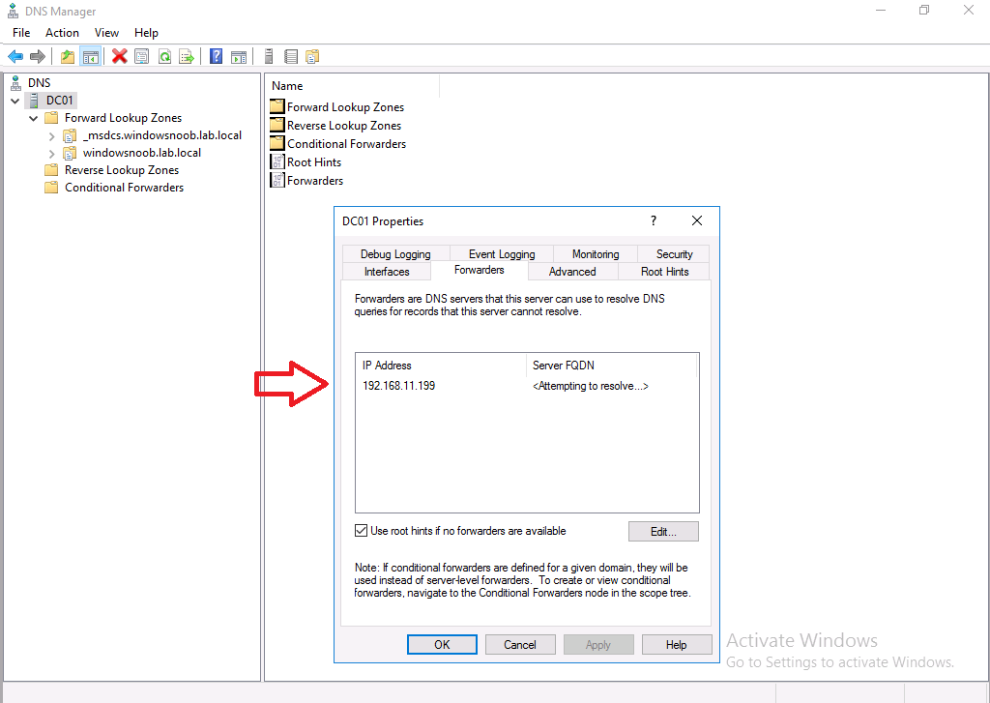Click the blue question mark Help icon
The image size is (990, 703).
pyautogui.click(x=216, y=57)
